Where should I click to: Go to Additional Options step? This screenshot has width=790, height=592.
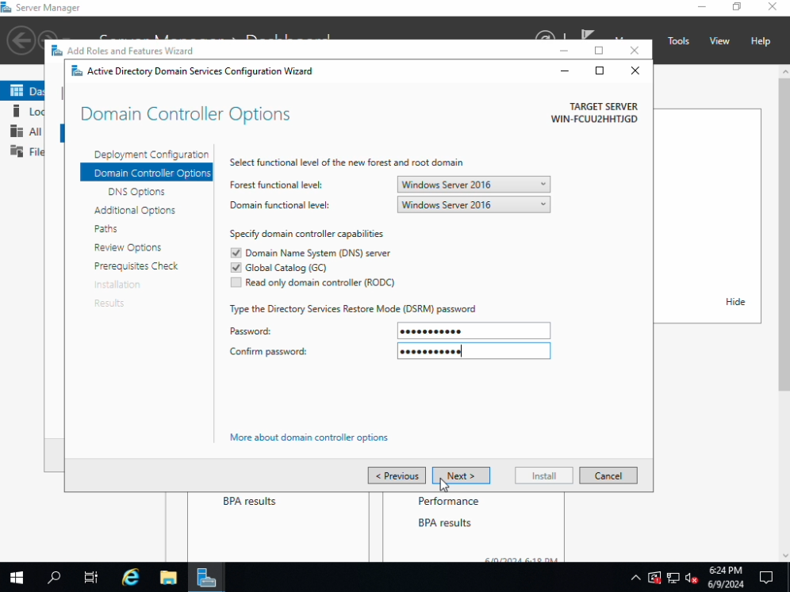coord(135,210)
